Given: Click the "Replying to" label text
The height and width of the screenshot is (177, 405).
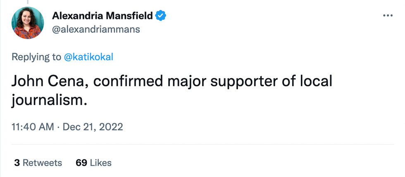Looking at the screenshot, I should [36, 57].
